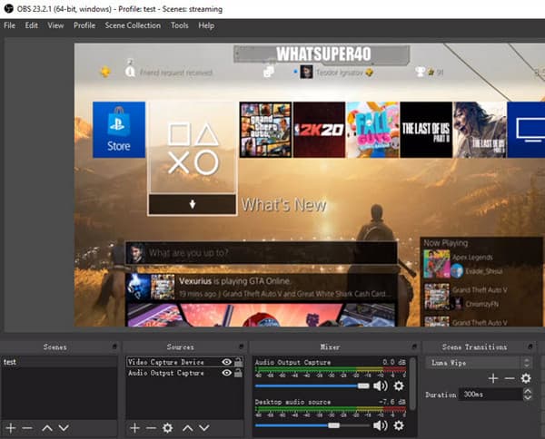Open the Luma Wipe transition dropdown

point(479,363)
